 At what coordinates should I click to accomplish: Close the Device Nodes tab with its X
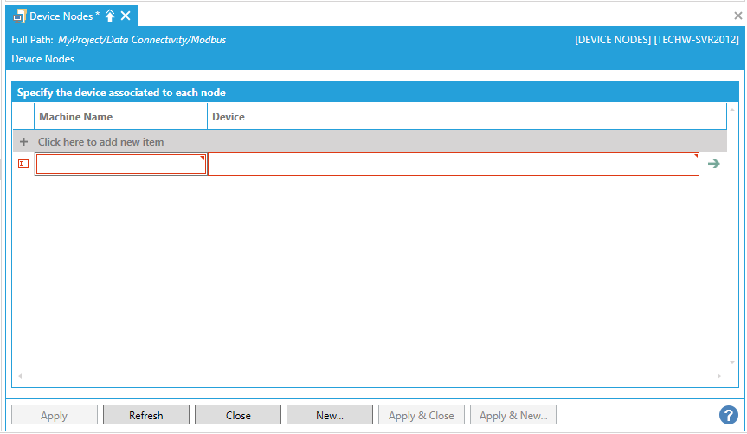point(126,16)
